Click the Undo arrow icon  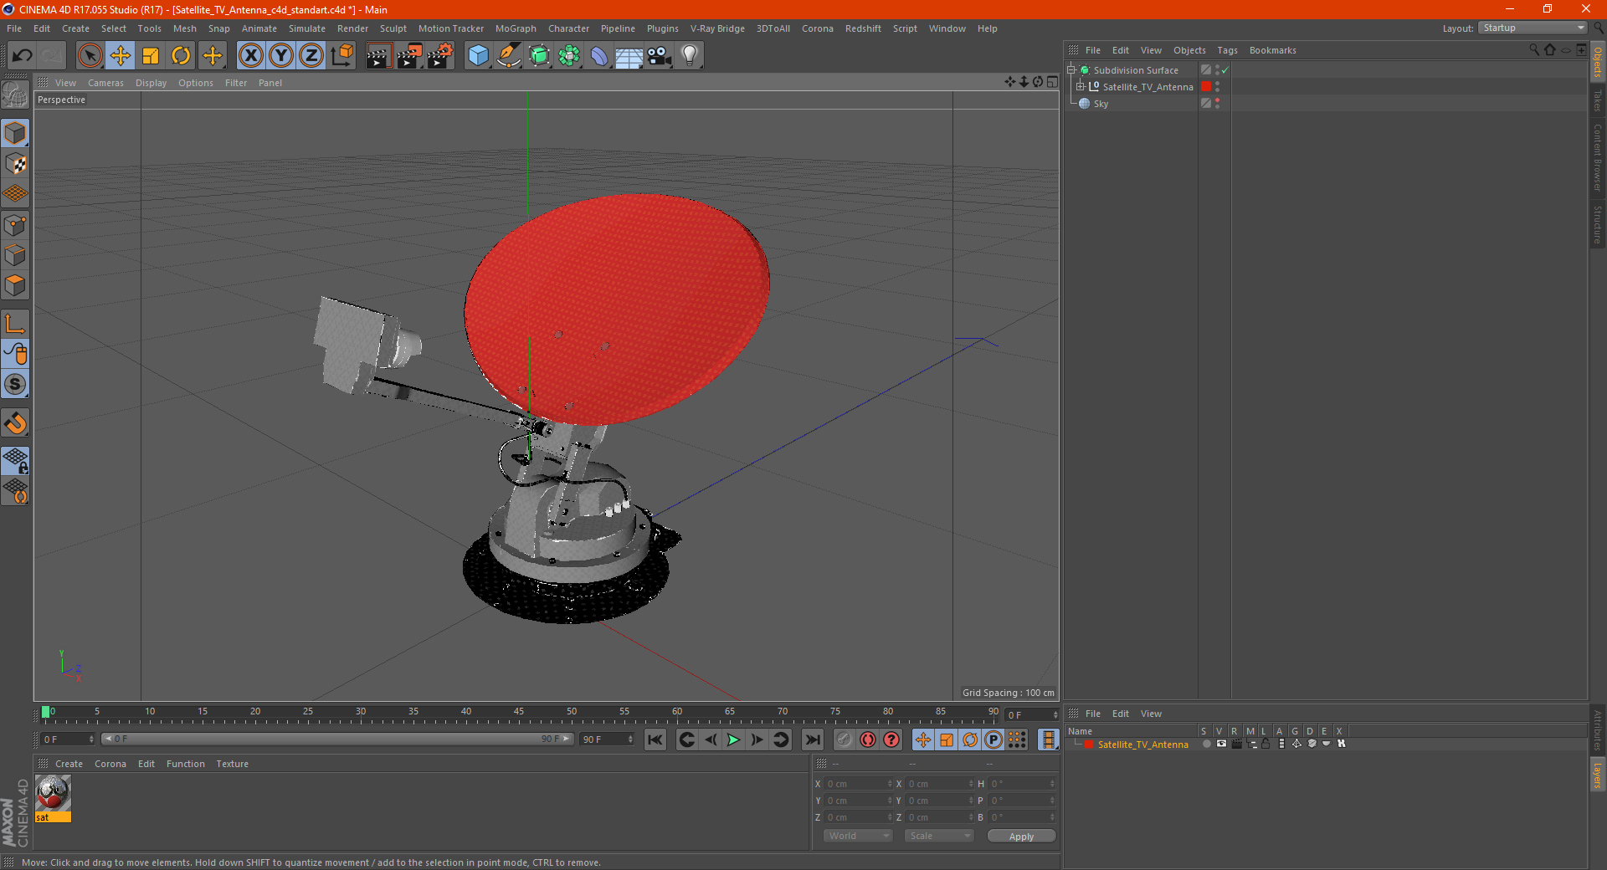tap(23, 56)
